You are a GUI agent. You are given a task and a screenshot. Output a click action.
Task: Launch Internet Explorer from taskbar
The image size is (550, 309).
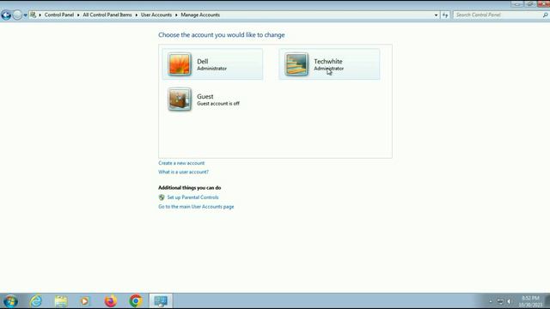36,301
